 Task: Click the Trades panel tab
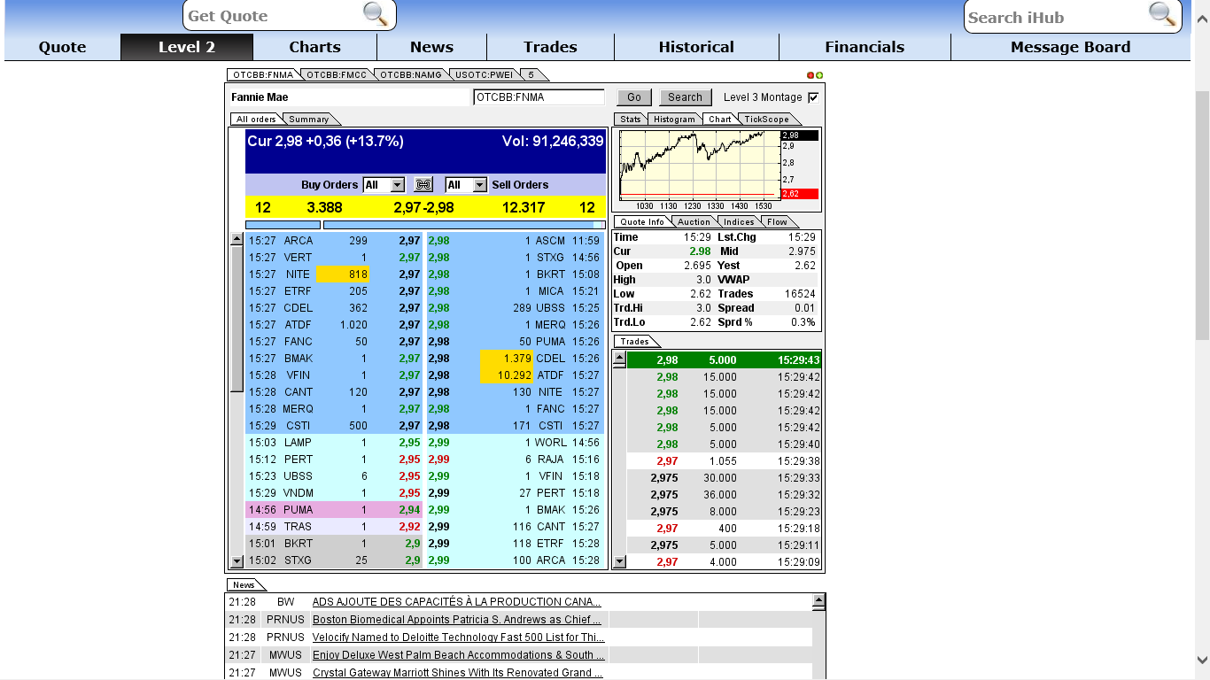point(634,342)
